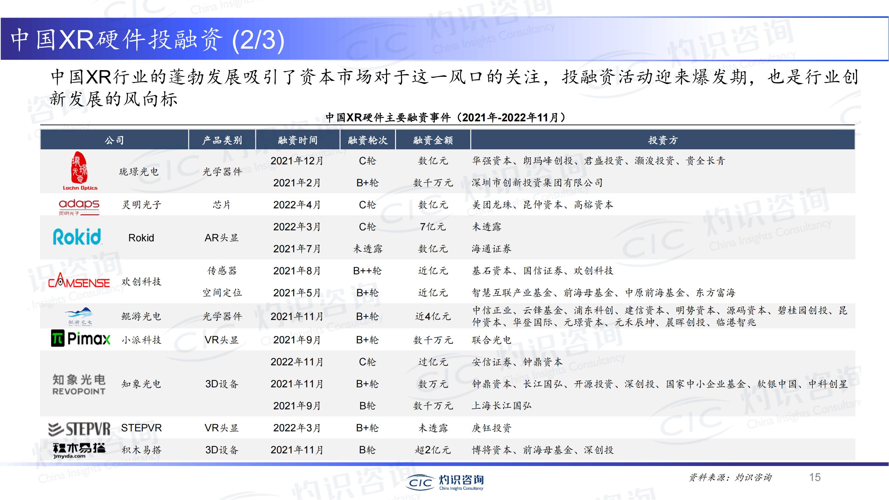Click the 2022年11月 date cell

[x=297, y=362]
